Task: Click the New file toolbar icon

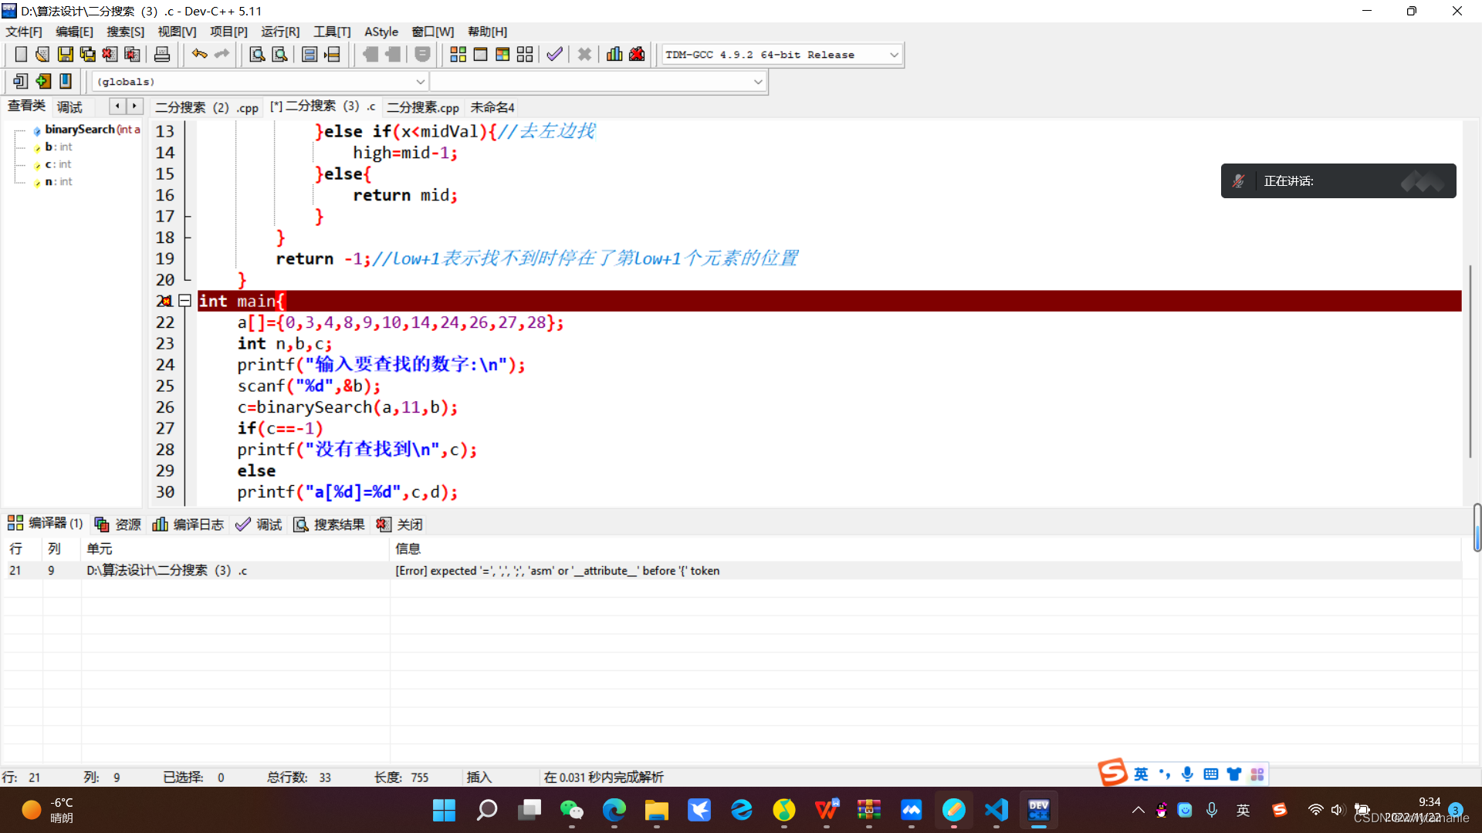Action: point(21,54)
